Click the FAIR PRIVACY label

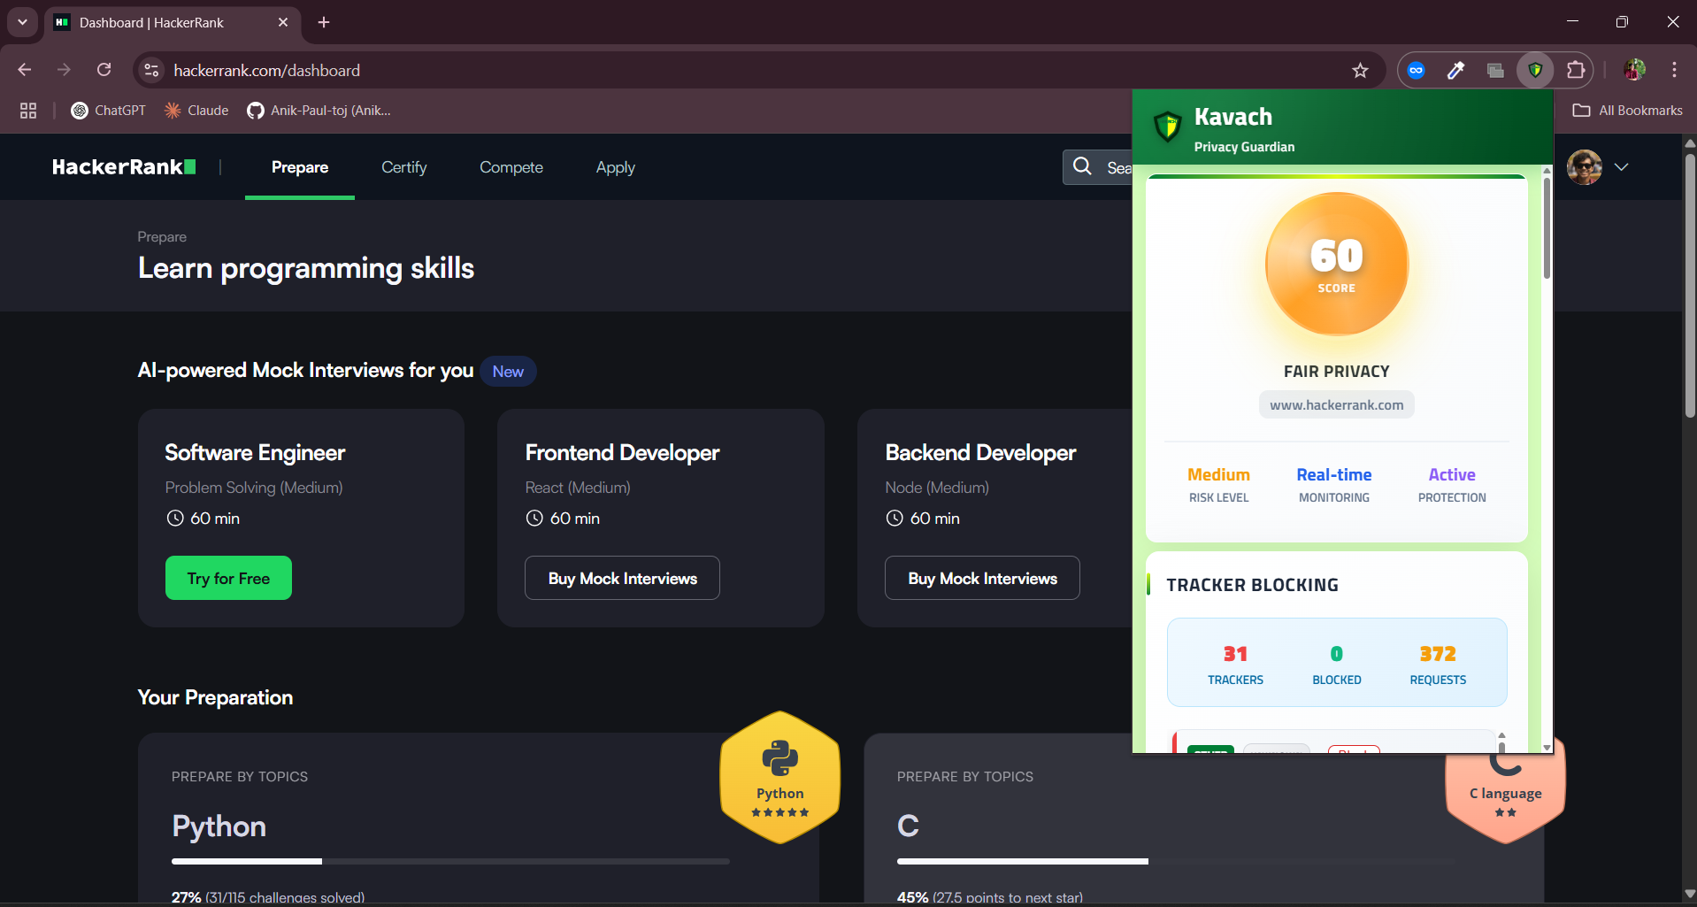[1337, 372]
